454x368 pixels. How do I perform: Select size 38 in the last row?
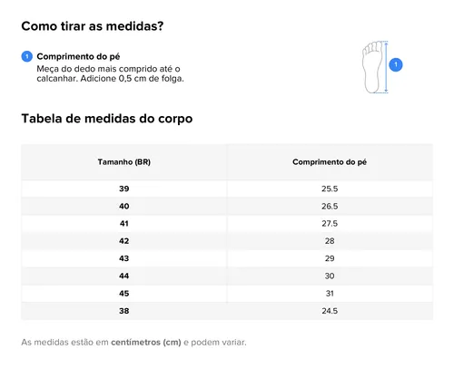pos(124,311)
